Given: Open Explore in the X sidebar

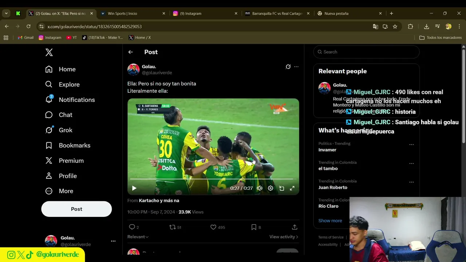Looking at the screenshot, I should 62,84.
